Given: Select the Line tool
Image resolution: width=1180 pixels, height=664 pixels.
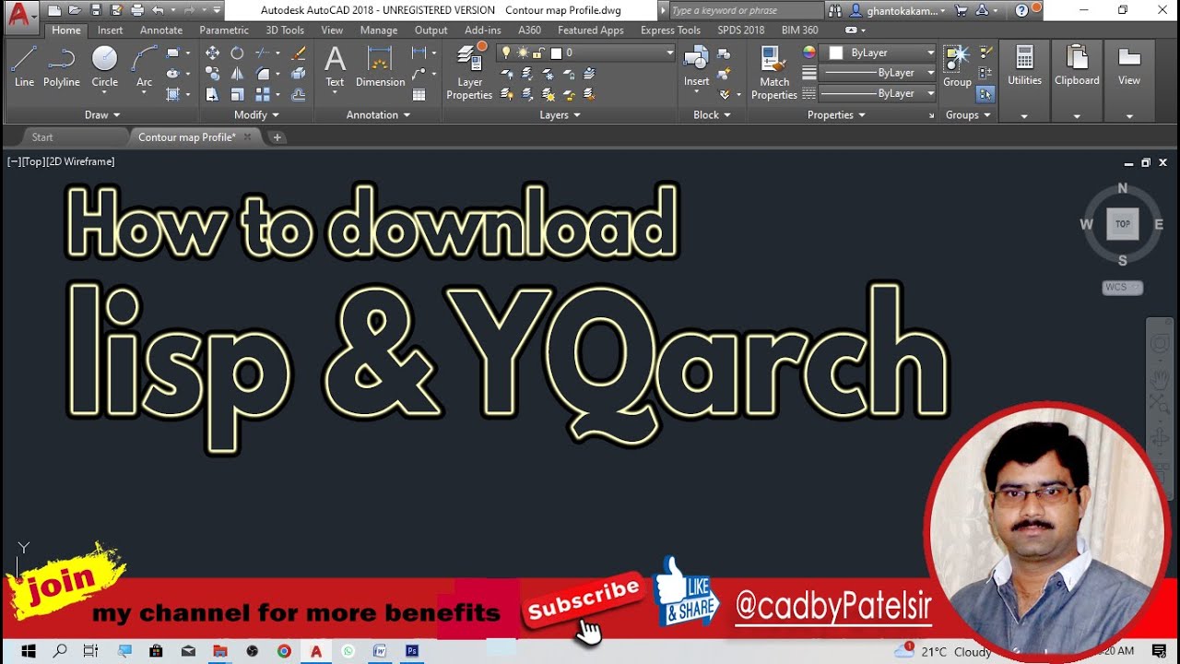Looking at the screenshot, I should 24,66.
